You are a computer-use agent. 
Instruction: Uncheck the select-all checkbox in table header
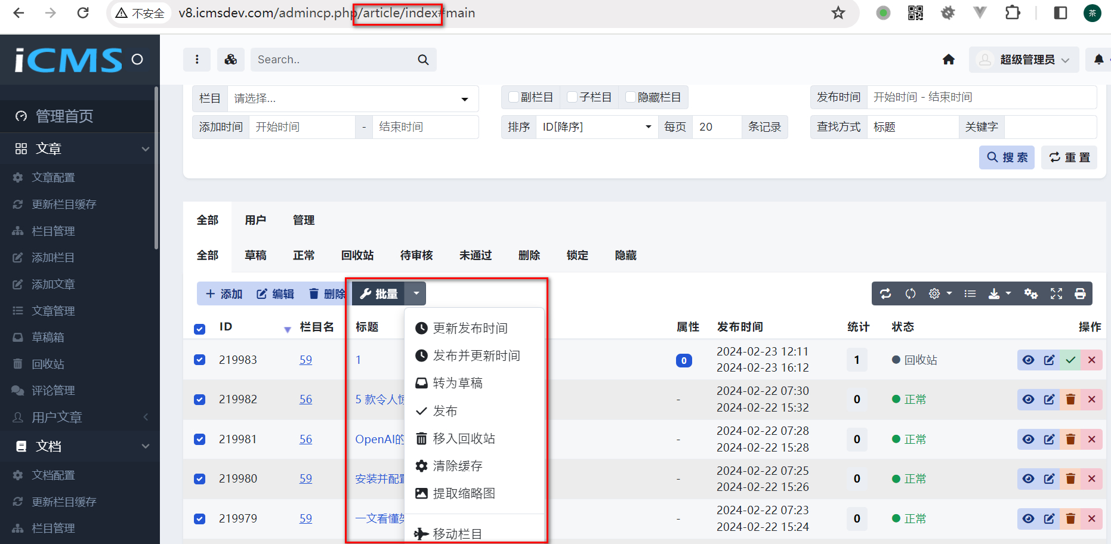200,329
